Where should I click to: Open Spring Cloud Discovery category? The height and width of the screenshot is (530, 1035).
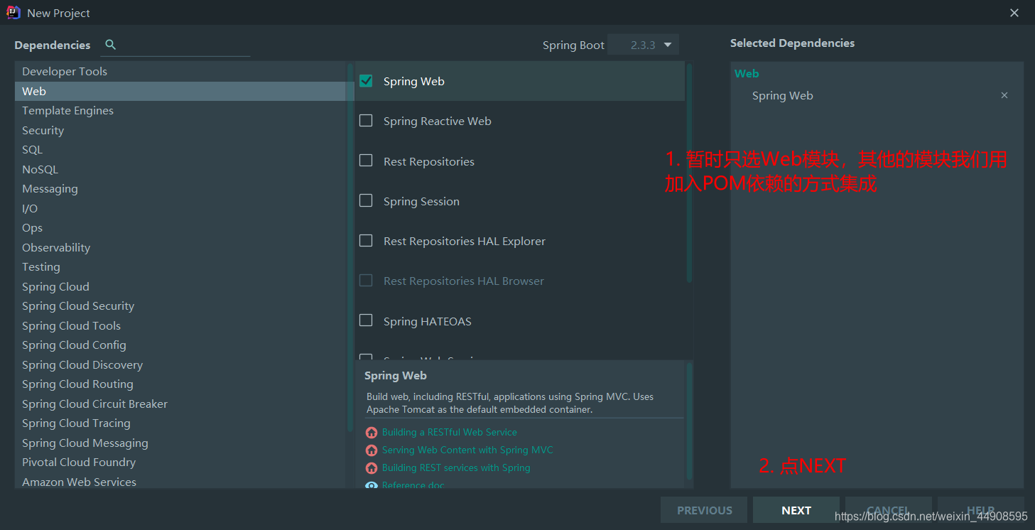tap(181, 364)
